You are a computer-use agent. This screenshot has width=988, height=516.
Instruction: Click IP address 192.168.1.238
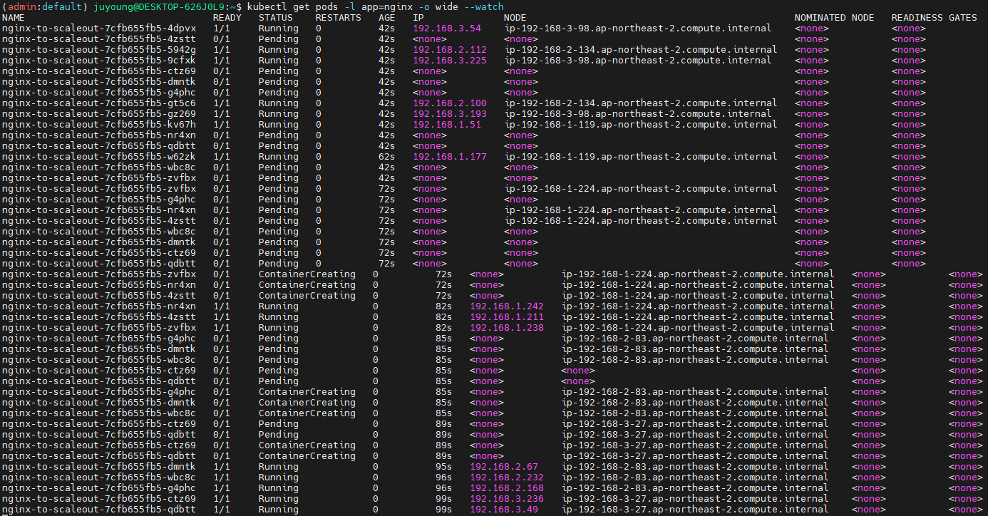tap(507, 328)
